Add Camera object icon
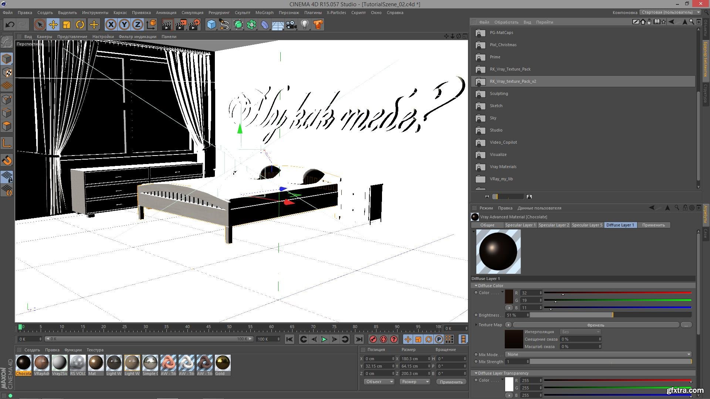The width and height of the screenshot is (710, 399). [x=291, y=25]
